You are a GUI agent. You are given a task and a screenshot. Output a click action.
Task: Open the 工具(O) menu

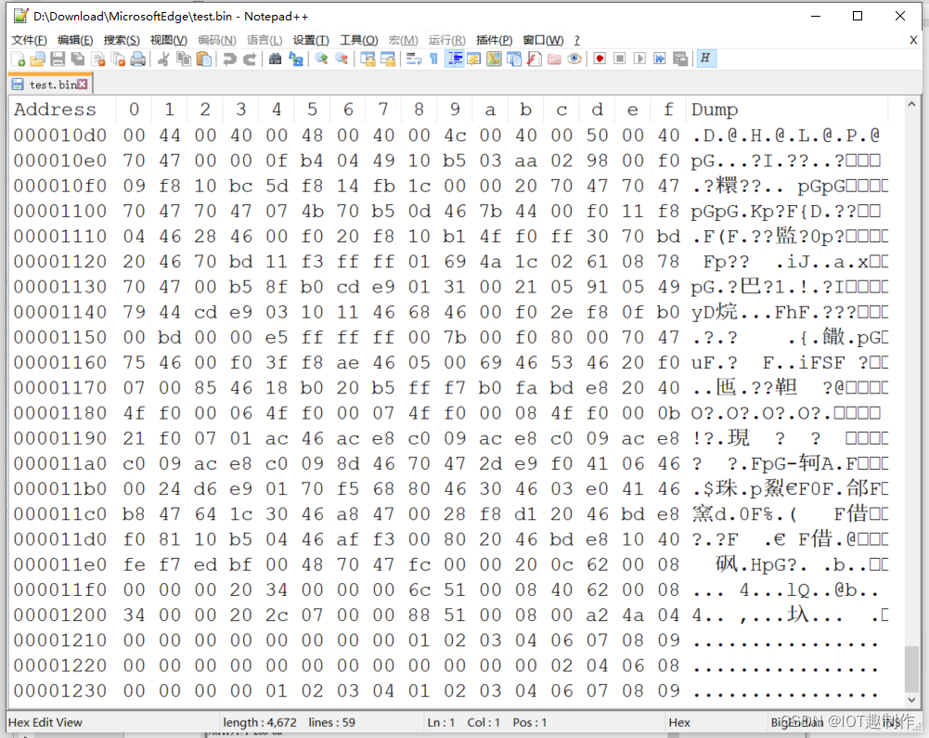pos(358,40)
